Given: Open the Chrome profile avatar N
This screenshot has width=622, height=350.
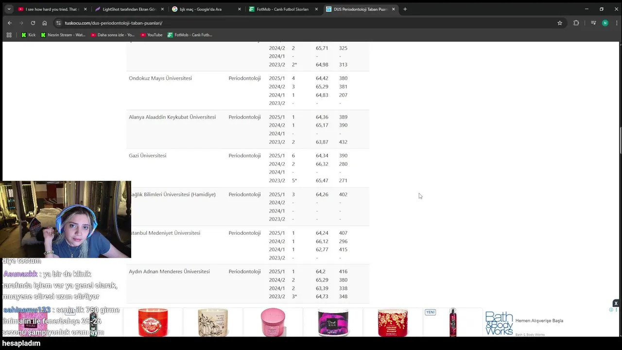Looking at the screenshot, I should point(605,23).
